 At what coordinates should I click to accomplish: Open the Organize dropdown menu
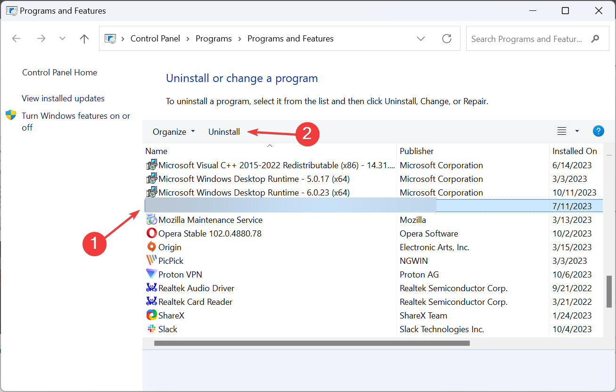pos(173,132)
